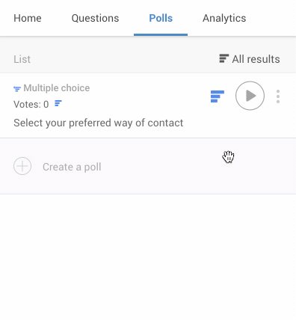The height and width of the screenshot is (320, 296).
Task: Open the three-dot poll options menu
Action: 278,96
